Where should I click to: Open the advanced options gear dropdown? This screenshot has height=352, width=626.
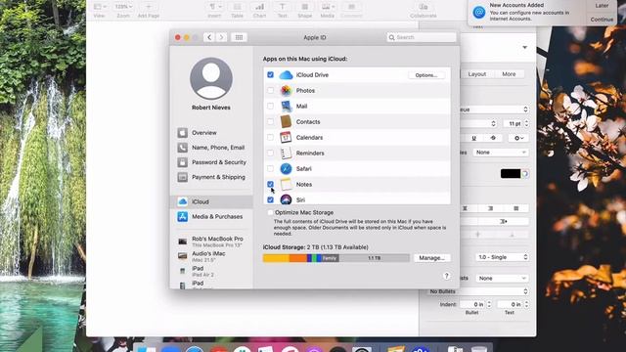point(518,138)
